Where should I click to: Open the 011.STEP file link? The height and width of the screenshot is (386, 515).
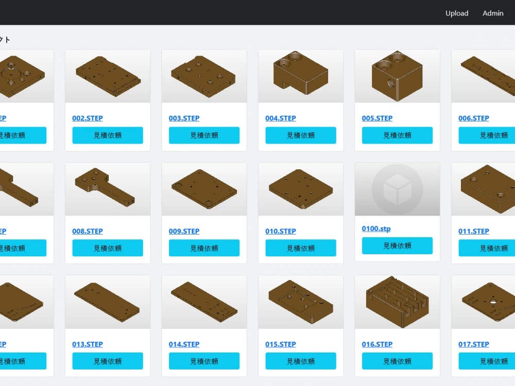click(x=474, y=231)
